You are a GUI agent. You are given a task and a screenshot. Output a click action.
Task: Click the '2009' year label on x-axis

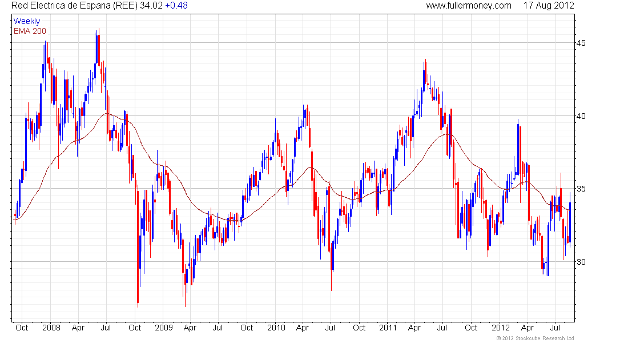164,328
